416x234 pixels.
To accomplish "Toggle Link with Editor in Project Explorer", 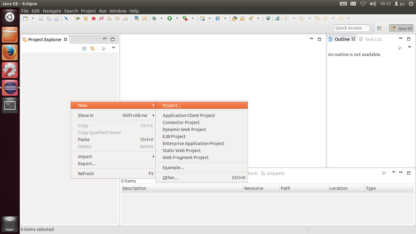I will pos(92,48).
